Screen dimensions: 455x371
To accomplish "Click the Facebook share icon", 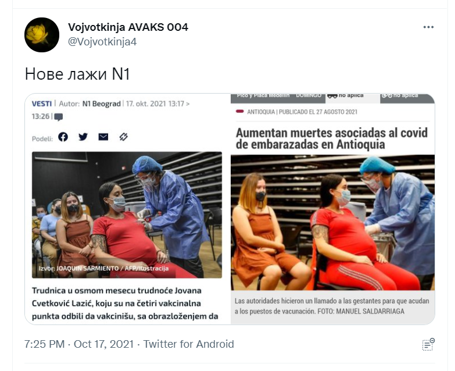I will pos(63,137).
